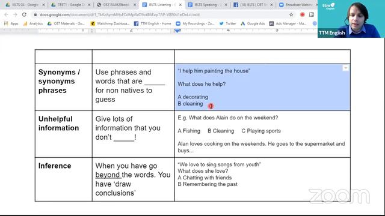385x216 pixels.
Task: Open the 0521544629book browser tab
Action: point(116,5)
